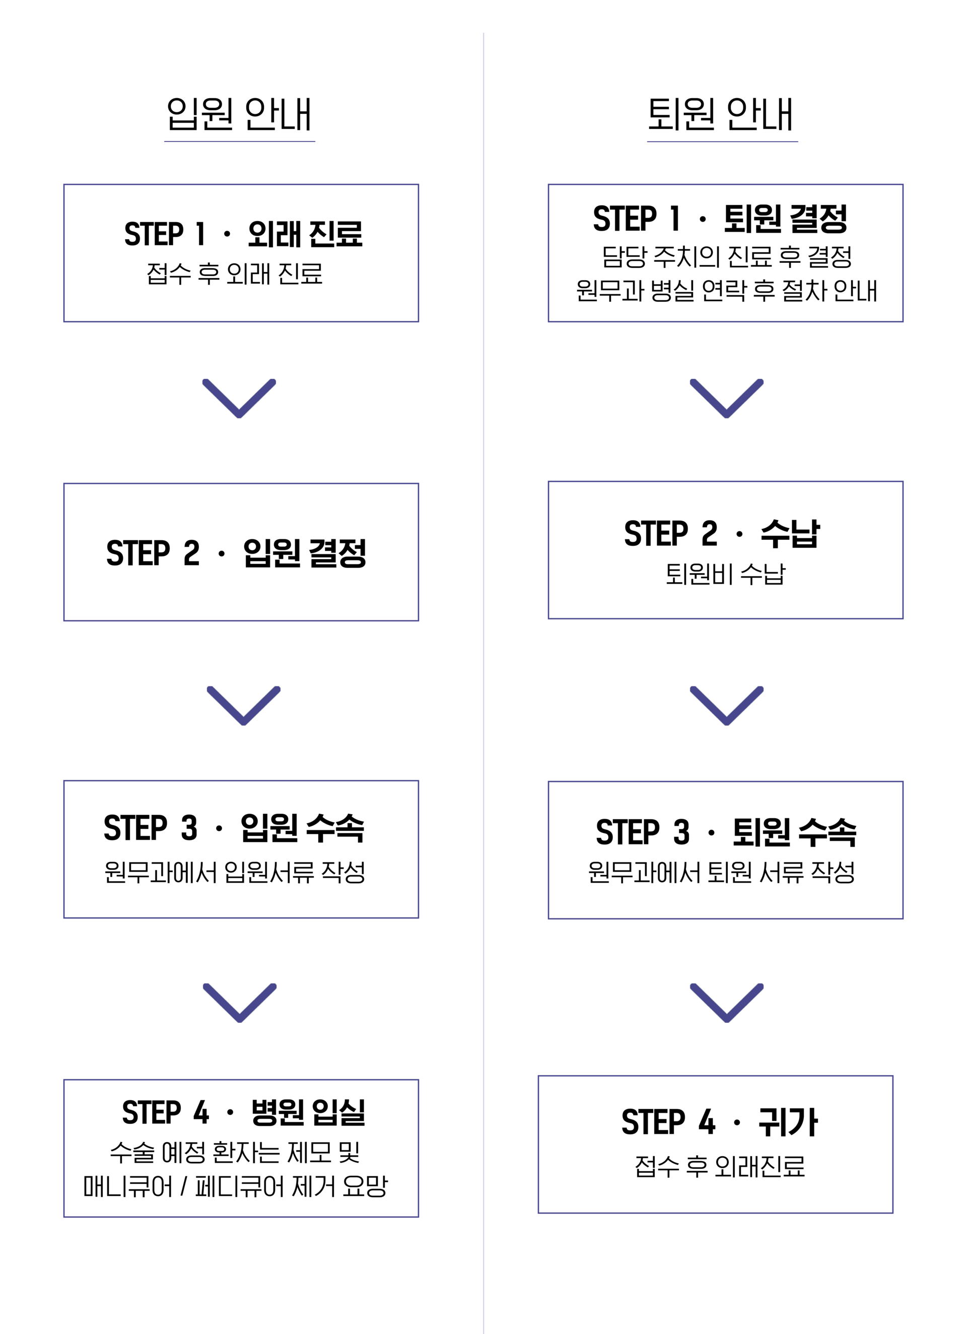Image resolution: width=967 pixels, height=1334 pixels.
Task: Click the 매니큐어 / 페디큐어 제거 요망 text
Action: (x=235, y=1186)
